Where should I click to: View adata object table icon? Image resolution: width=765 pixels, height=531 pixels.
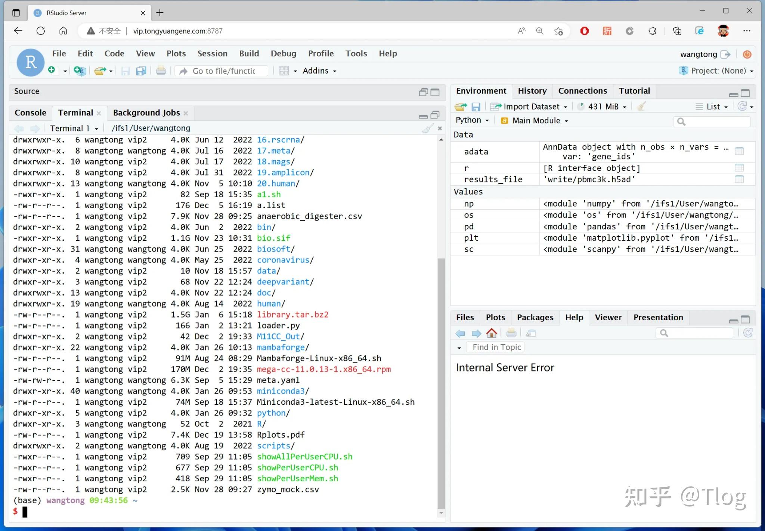tap(739, 151)
